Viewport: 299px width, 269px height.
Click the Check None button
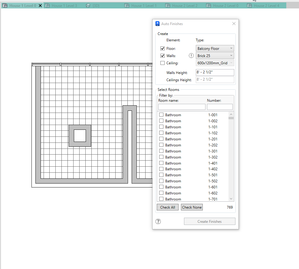coord(192,207)
